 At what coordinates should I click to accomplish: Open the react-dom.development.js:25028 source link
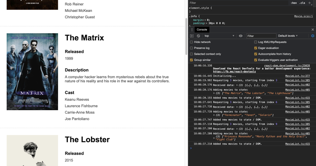coord(287,66)
